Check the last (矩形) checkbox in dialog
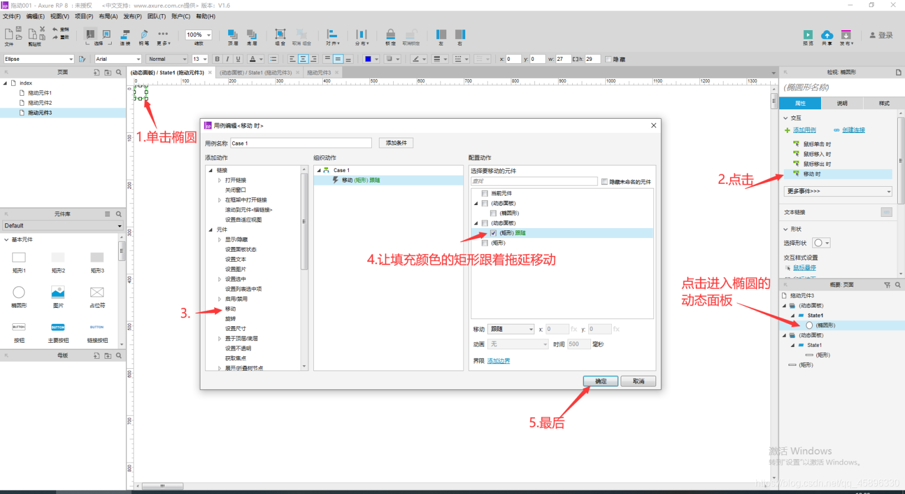This screenshot has height=494, width=905. click(485, 243)
